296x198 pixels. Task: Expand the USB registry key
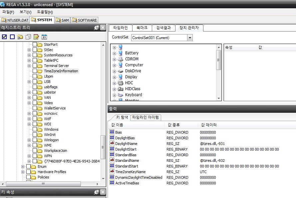(x=29, y=82)
